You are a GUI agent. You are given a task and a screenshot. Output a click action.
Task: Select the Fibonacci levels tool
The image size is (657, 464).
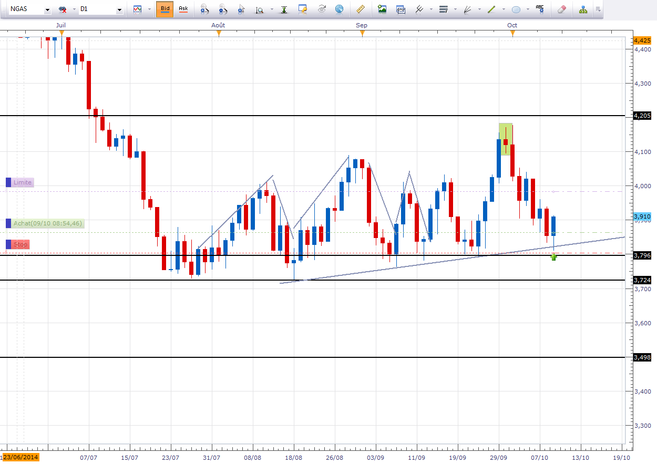(x=443, y=9)
